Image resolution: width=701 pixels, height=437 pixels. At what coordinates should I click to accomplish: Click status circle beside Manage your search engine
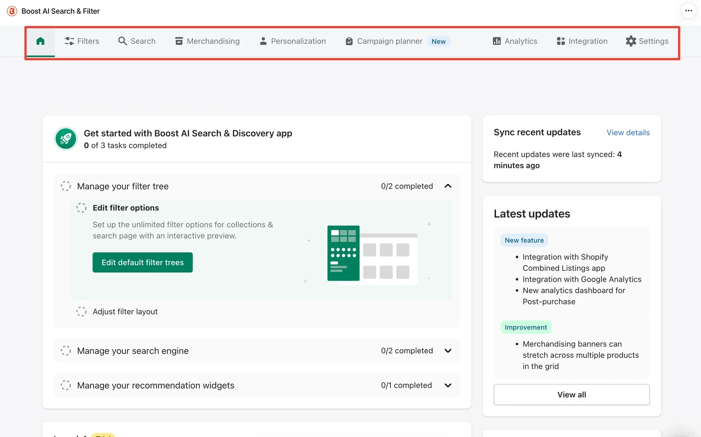click(x=66, y=351)
